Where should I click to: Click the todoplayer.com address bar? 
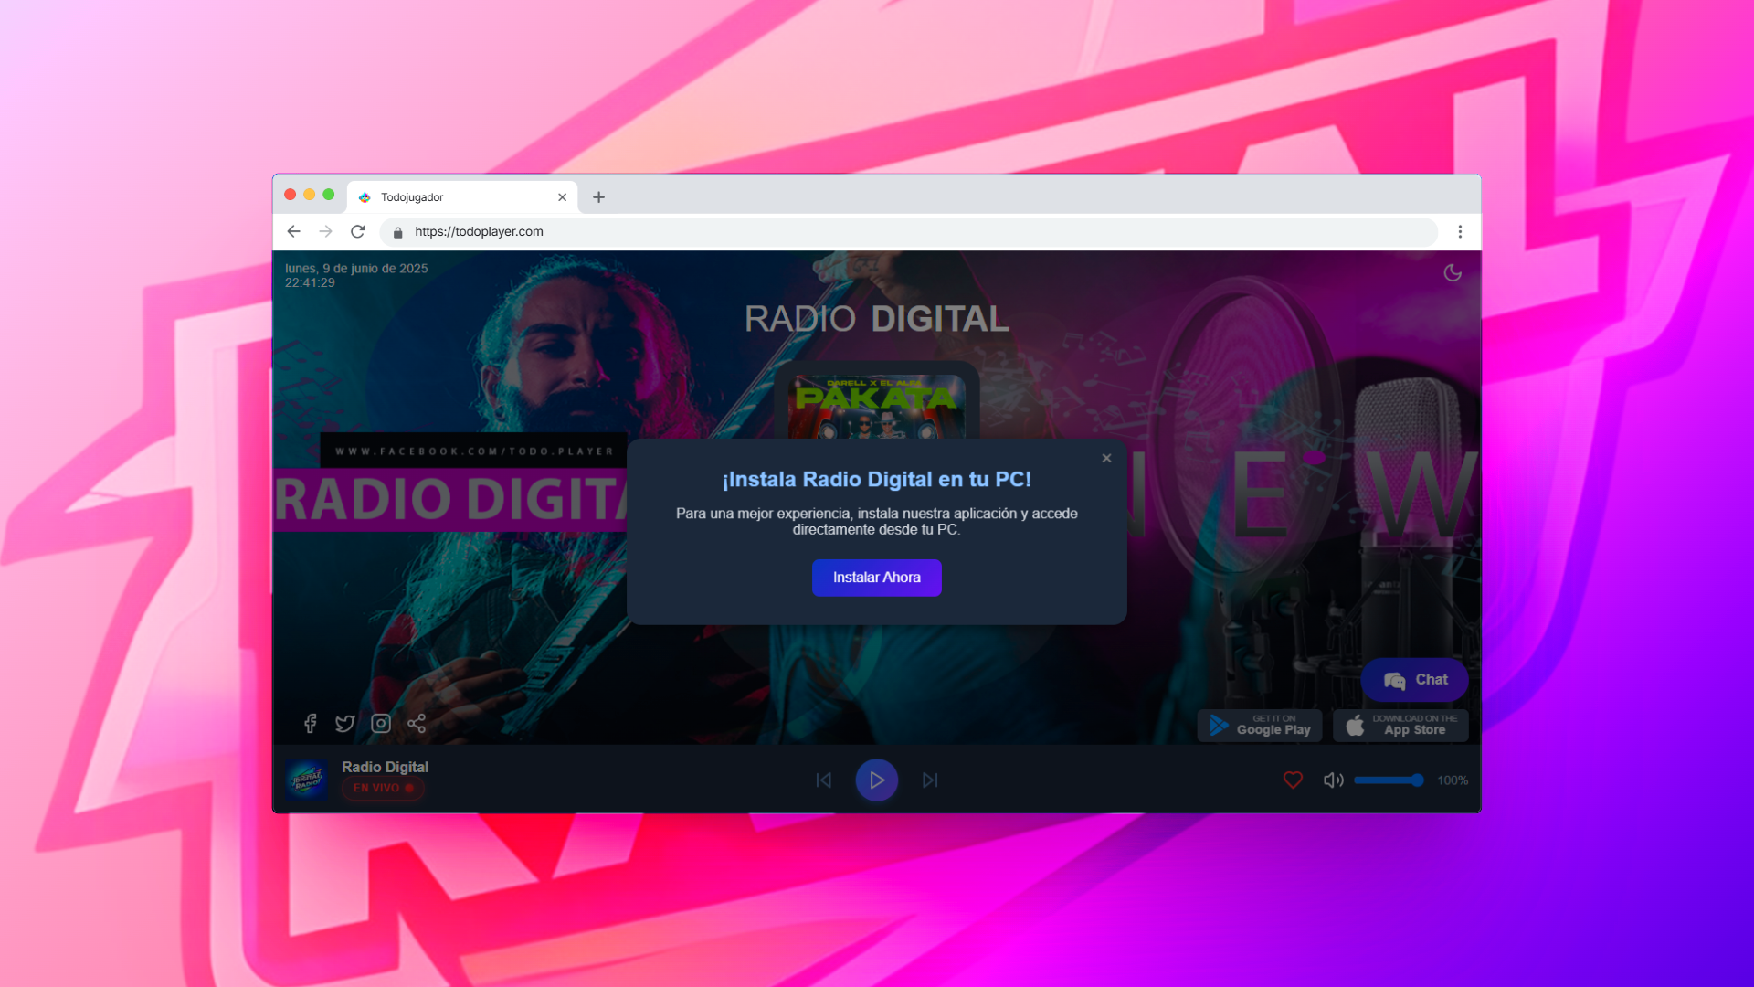(x=908, y=232)
